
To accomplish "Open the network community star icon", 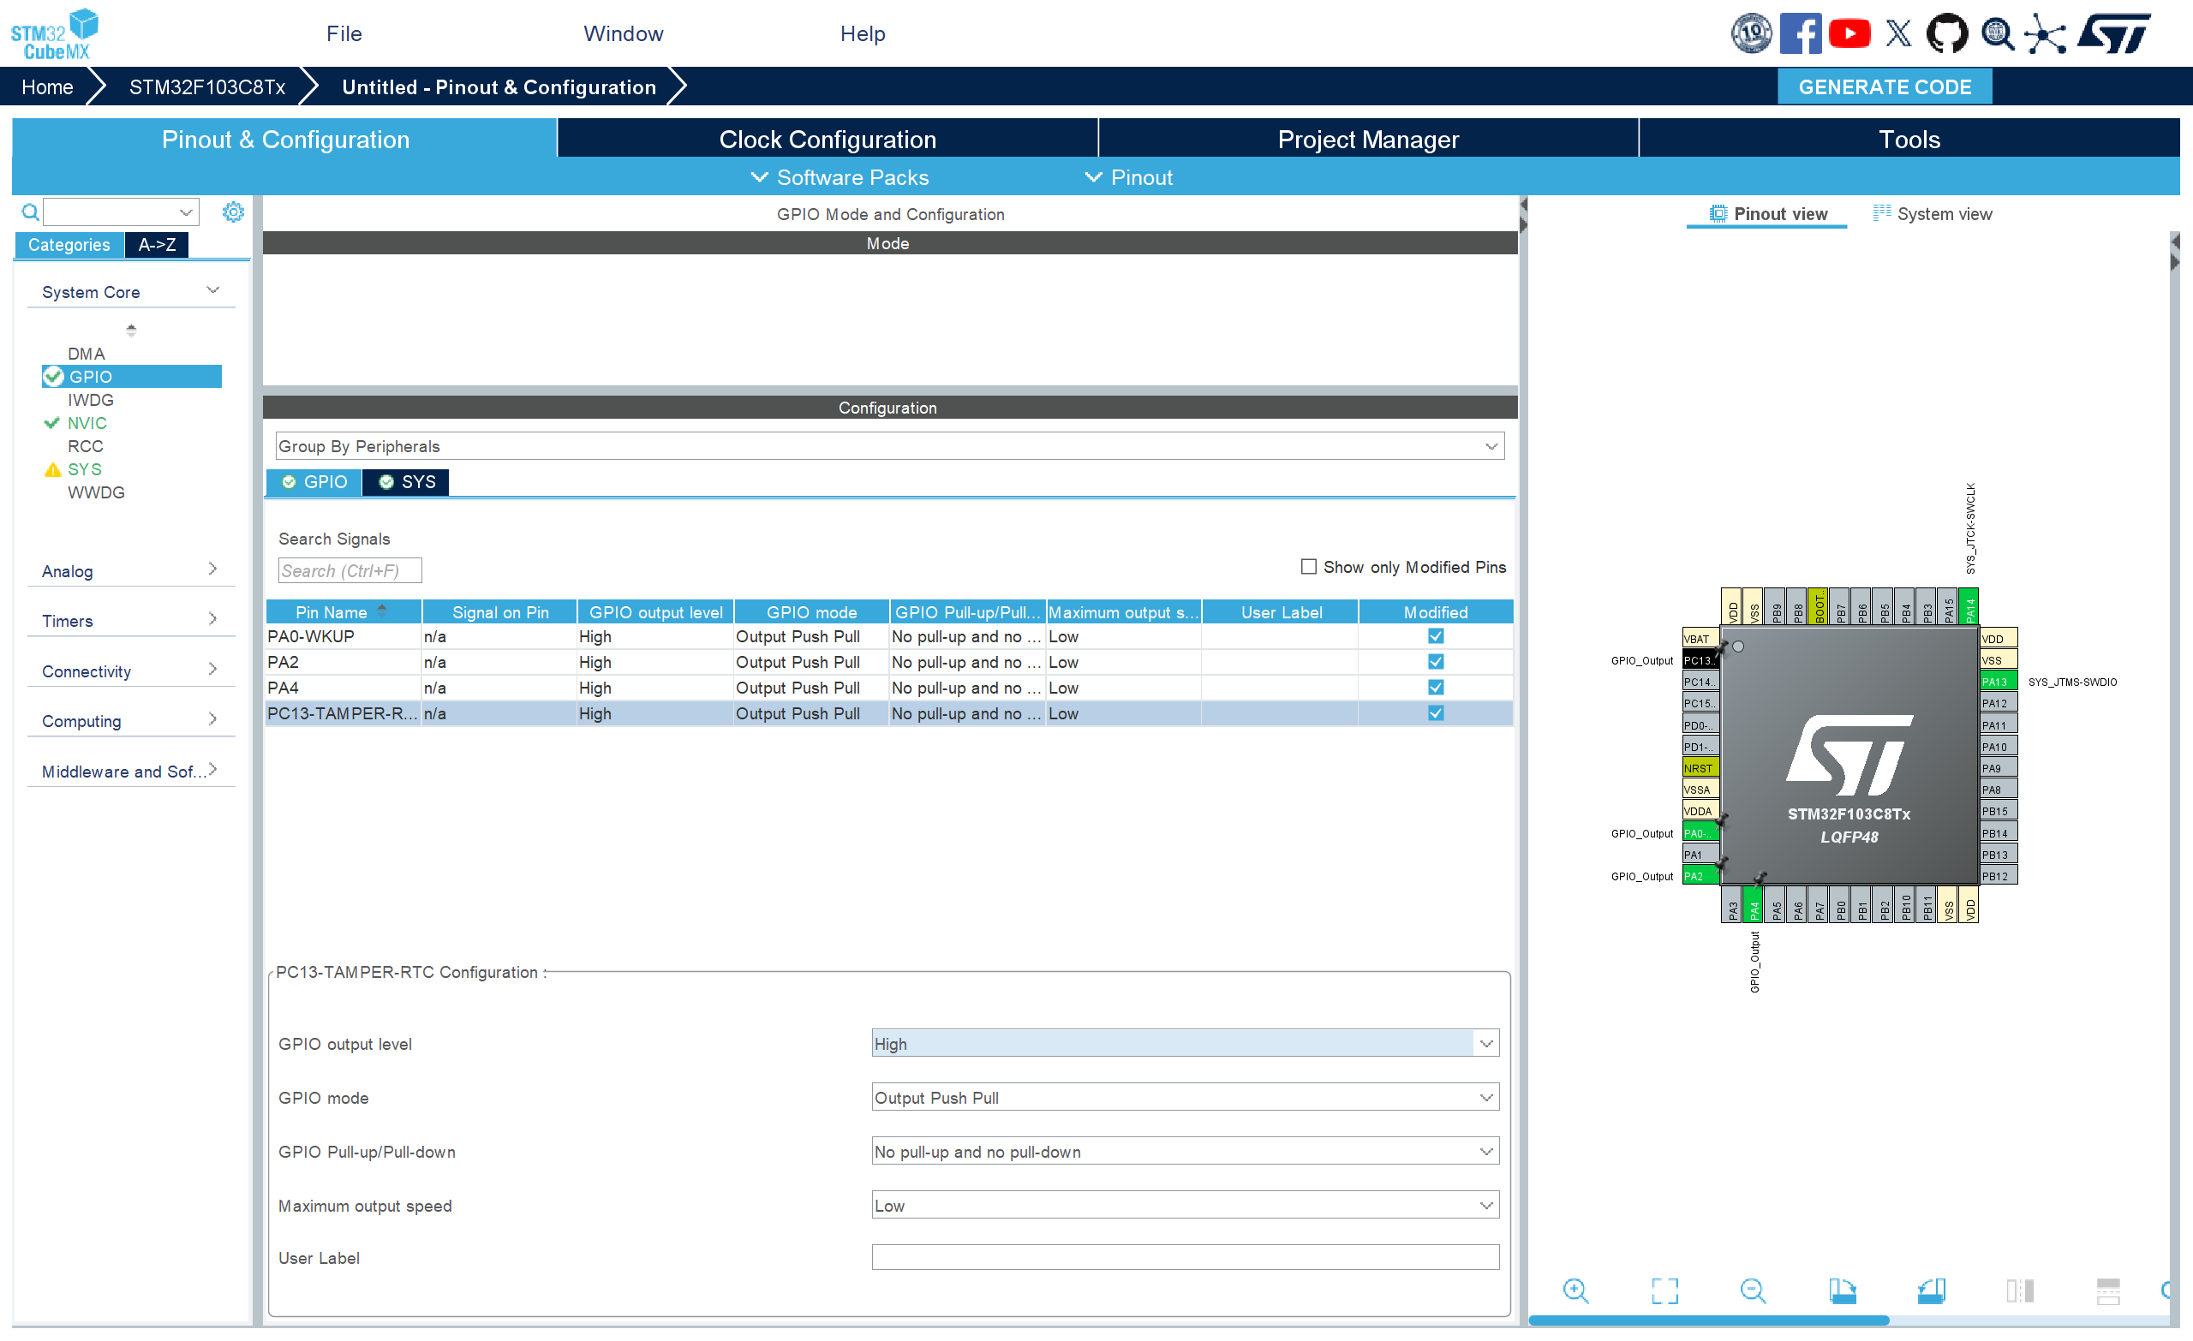I will [x=2046, y=33].
